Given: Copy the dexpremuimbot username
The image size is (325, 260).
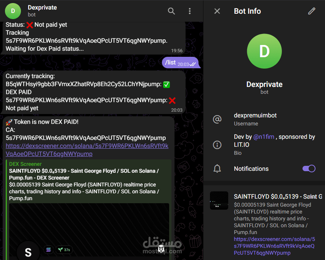Looking at the screenshot, I should coord(255,116).
